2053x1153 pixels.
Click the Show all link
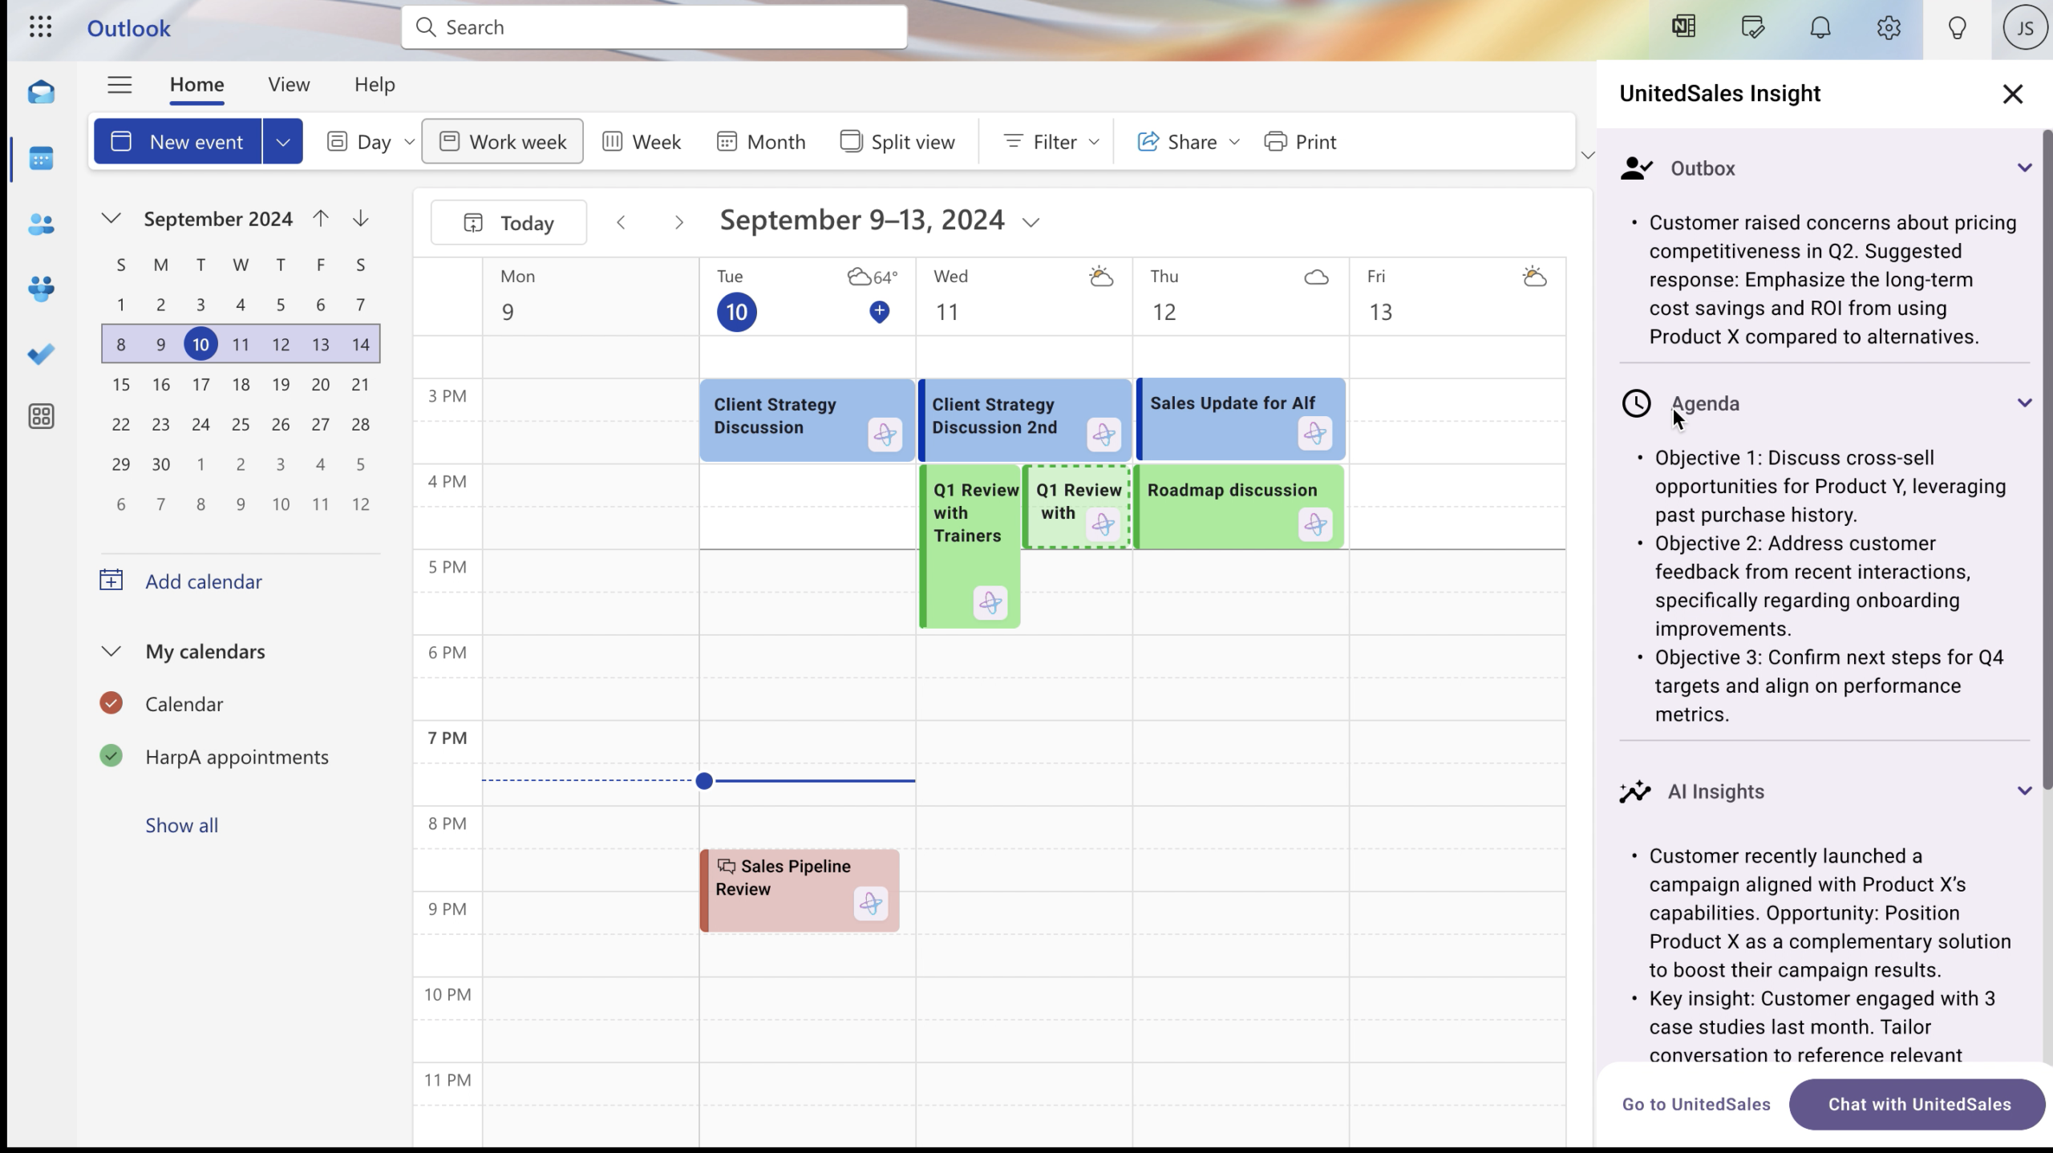coord(182,825)
